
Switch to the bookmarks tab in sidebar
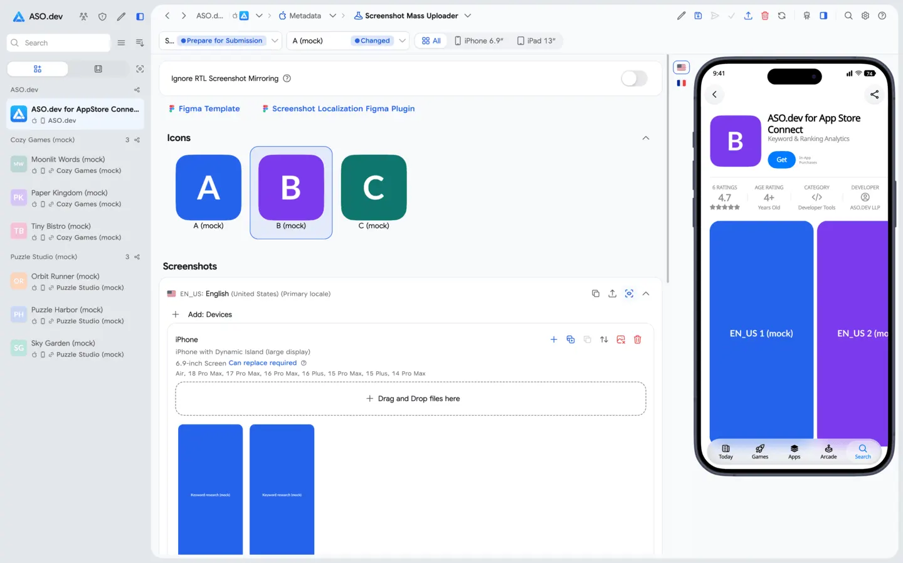click(98, 69)
